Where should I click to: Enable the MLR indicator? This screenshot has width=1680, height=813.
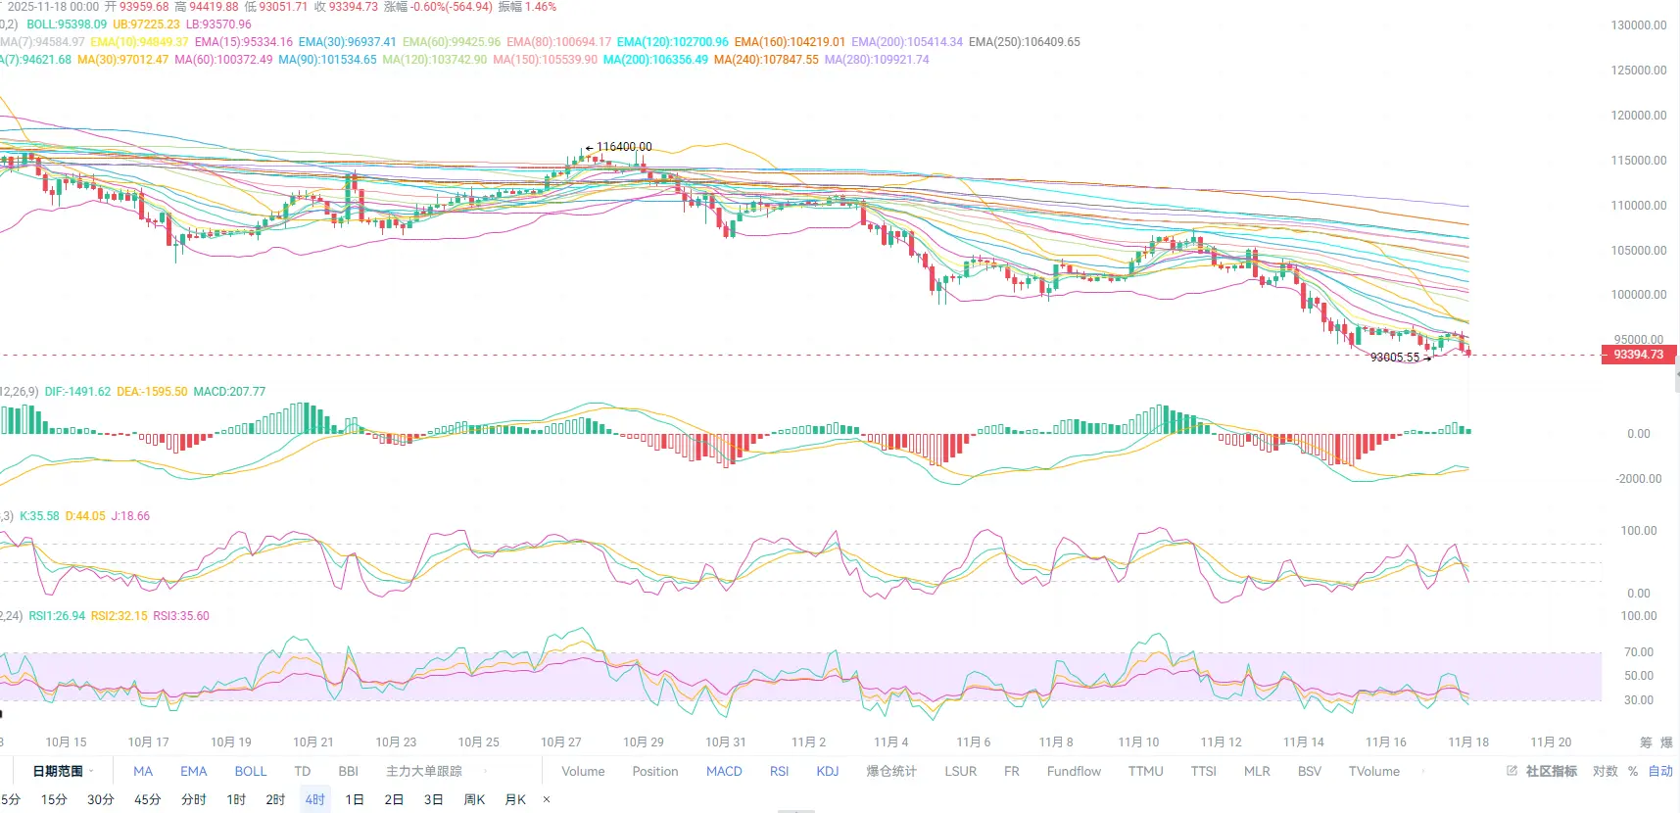[1257, 771]
